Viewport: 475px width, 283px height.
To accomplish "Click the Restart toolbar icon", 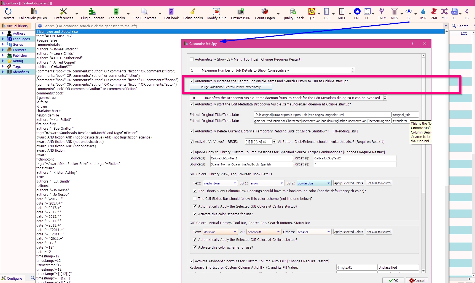I will click(x=8, y=12).
